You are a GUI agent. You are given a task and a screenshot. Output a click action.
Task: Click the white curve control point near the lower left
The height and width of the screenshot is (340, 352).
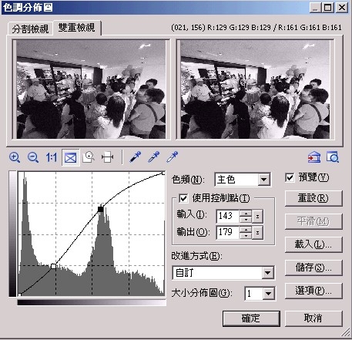point(53,266)
